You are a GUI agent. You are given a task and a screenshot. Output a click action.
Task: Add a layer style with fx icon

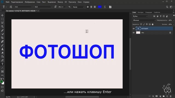(x=153, y=96)
